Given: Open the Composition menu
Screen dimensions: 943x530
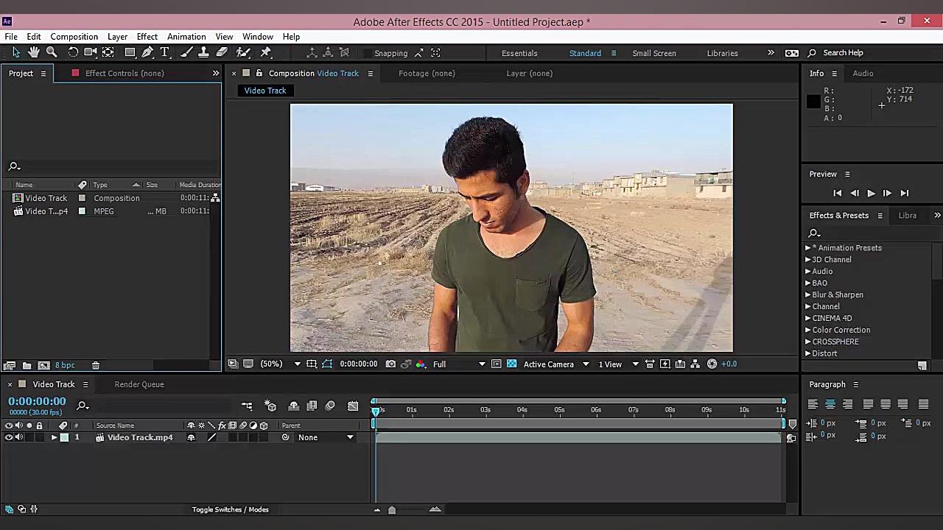Looking at the screenshot, I should (x=74, y=36).
